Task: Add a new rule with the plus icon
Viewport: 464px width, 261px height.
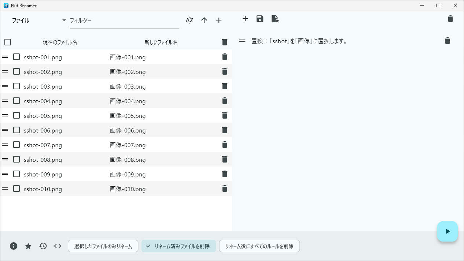Action: click(x=245, y=19)
